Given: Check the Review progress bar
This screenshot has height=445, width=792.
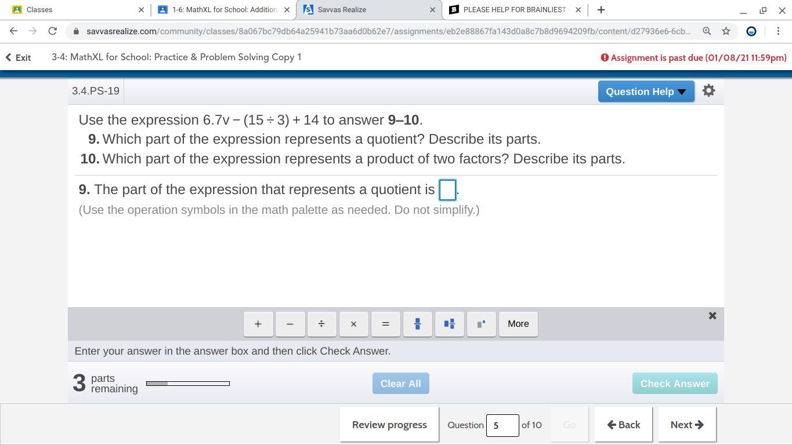Looking at the screenshot, I should [389, 424].
